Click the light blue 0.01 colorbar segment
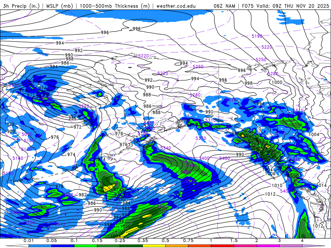This screenshot has width=331, height=248. [40, 246]
